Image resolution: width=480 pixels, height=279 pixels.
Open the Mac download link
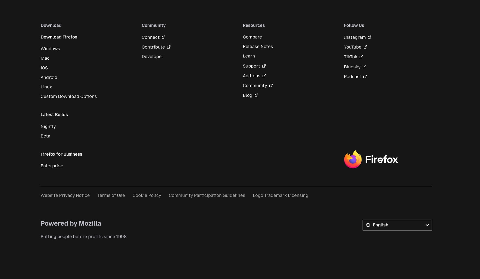pyautogui.click(x=45, y=58)
